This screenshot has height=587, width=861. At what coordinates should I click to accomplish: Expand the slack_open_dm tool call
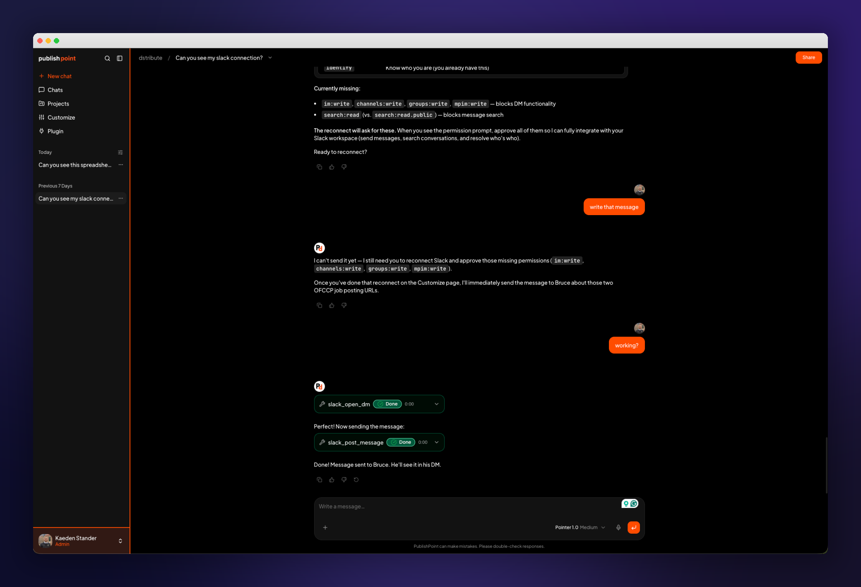coord(437,404)
